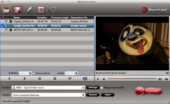The height and width of the screenshot is (104, 170).
Task: Toggle the Forced subtitles checkbox
Action: point(34,73)
